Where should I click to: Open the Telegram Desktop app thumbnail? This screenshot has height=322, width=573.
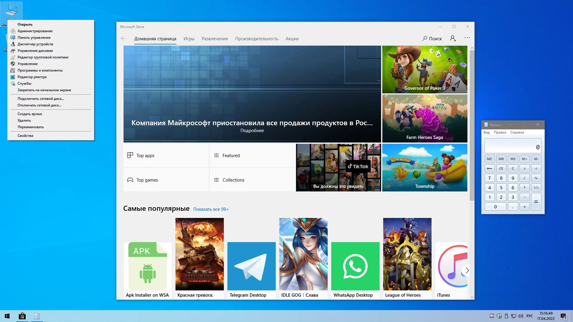click(x=251, y=266)
